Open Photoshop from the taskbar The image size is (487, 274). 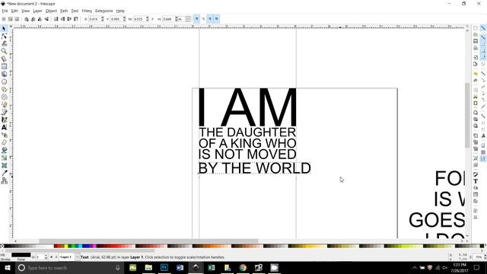click(164, 268)
